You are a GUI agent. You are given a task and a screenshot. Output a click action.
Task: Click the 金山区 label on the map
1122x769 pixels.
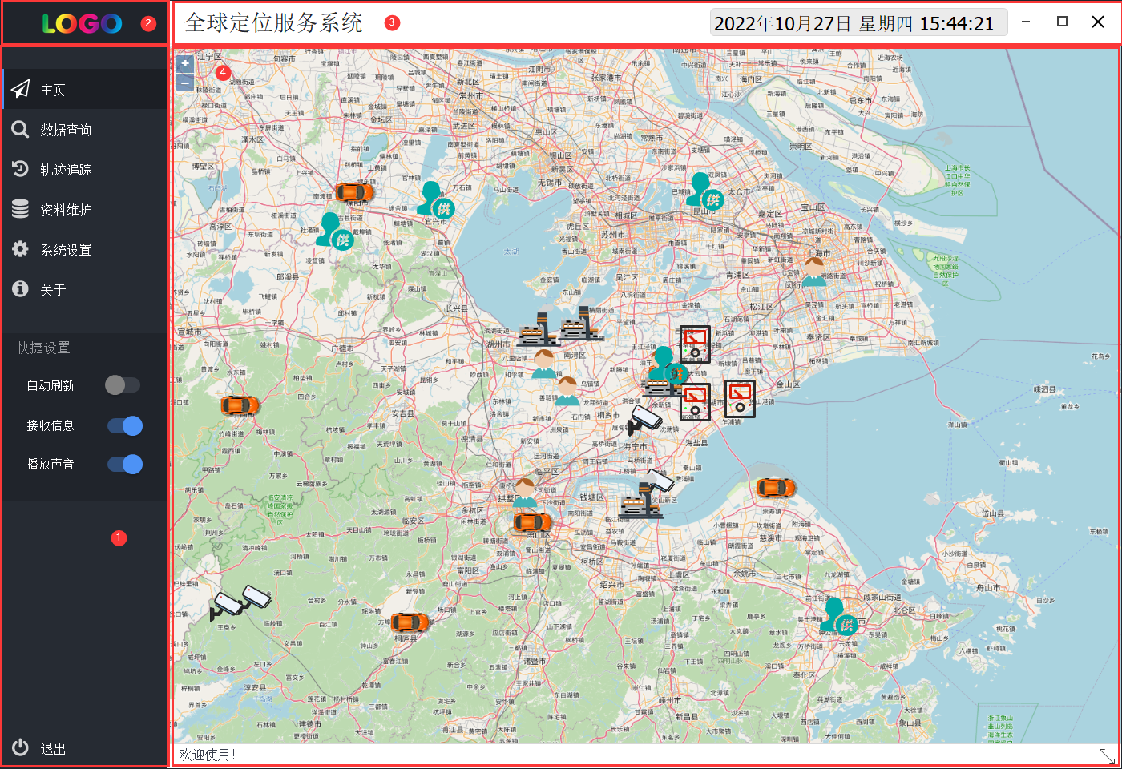point(788,384)
